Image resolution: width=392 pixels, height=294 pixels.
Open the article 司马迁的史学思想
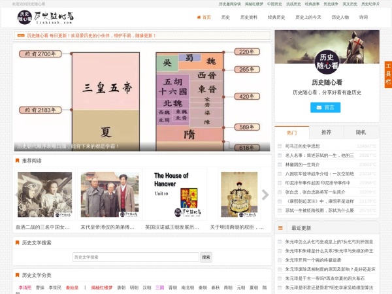click(x=302, y=146)
